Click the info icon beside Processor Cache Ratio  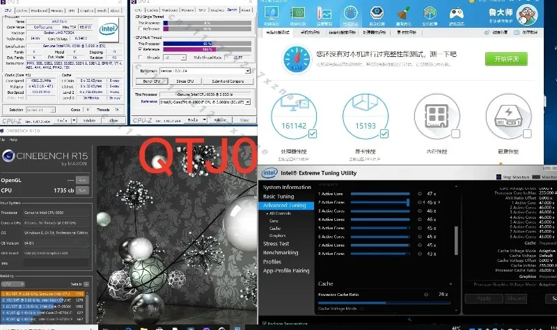tap(426, 294)
